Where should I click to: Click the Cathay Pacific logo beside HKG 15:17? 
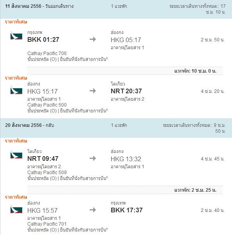[16, 90]
